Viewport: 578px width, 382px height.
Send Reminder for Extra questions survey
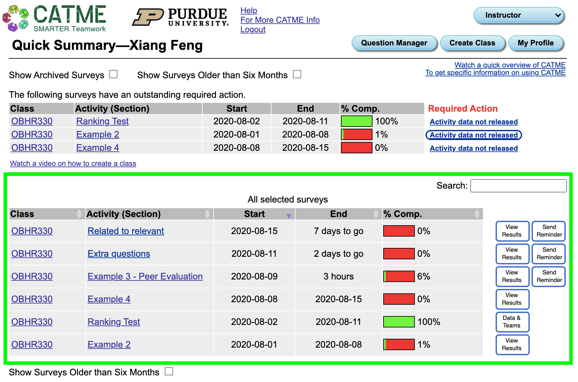click(x=549, y=254)
